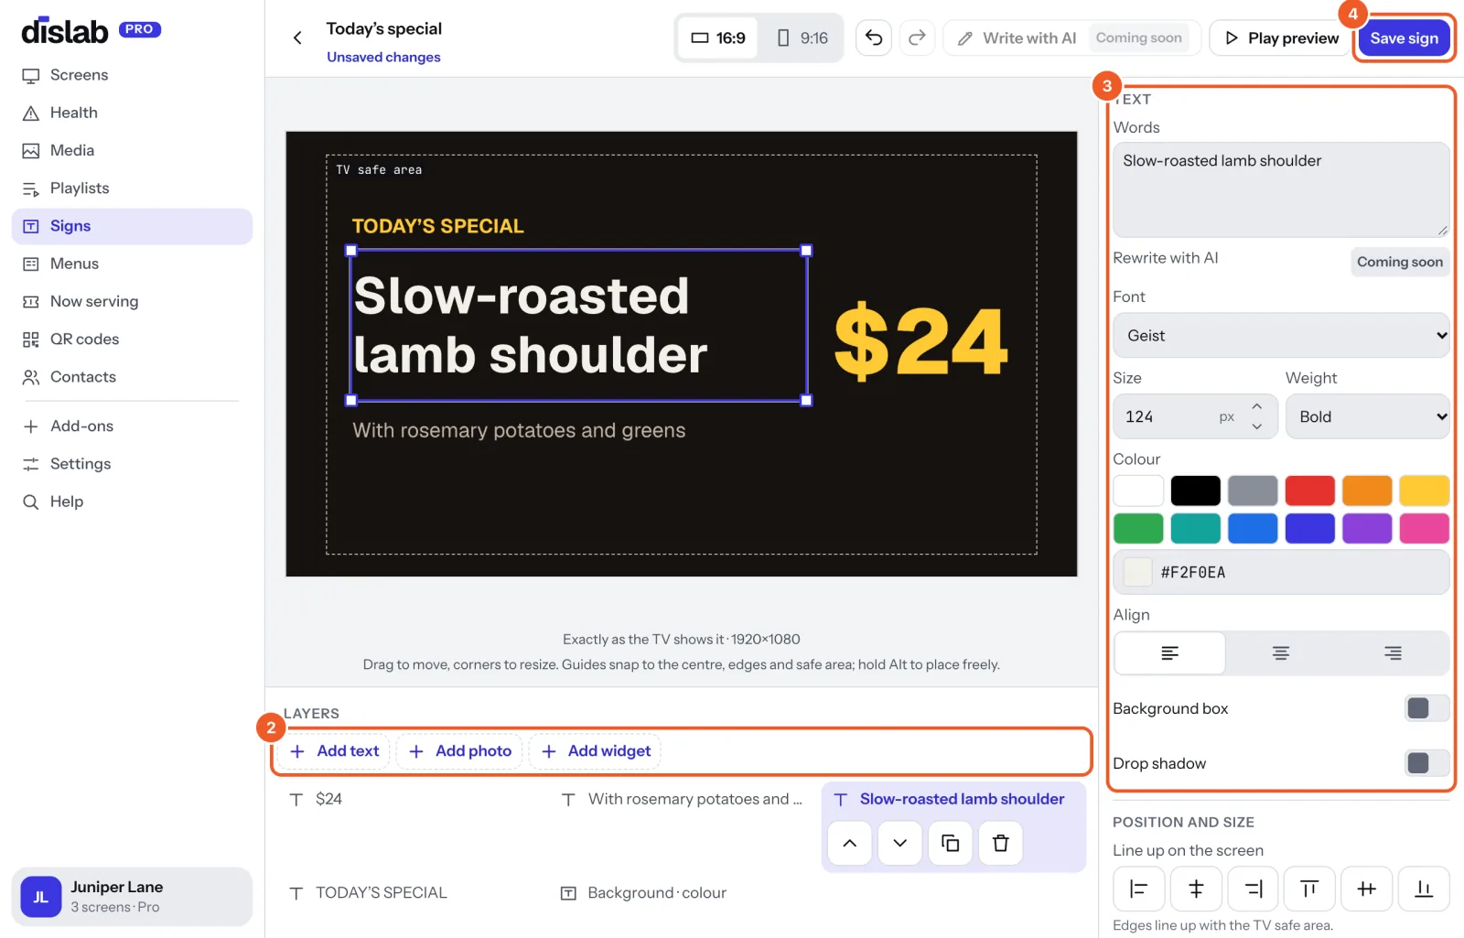Centre vertically on the screen
Viewport: 1464px width, 938px height.
[x=1367, y=889]
